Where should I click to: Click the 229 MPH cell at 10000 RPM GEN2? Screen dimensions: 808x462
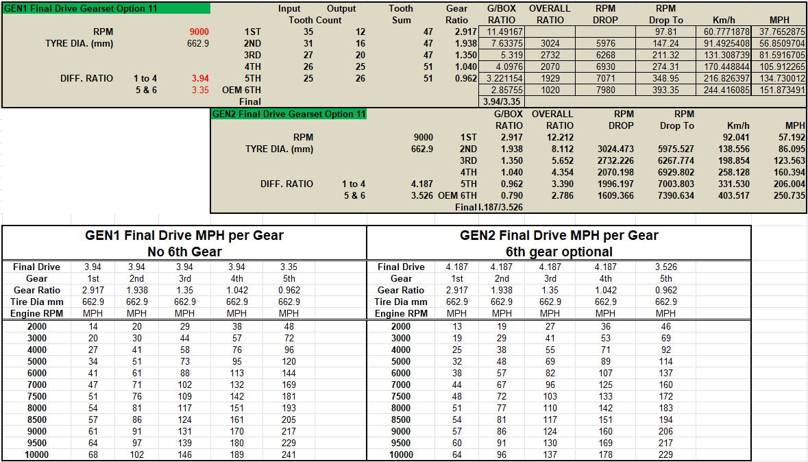[665, 454]
